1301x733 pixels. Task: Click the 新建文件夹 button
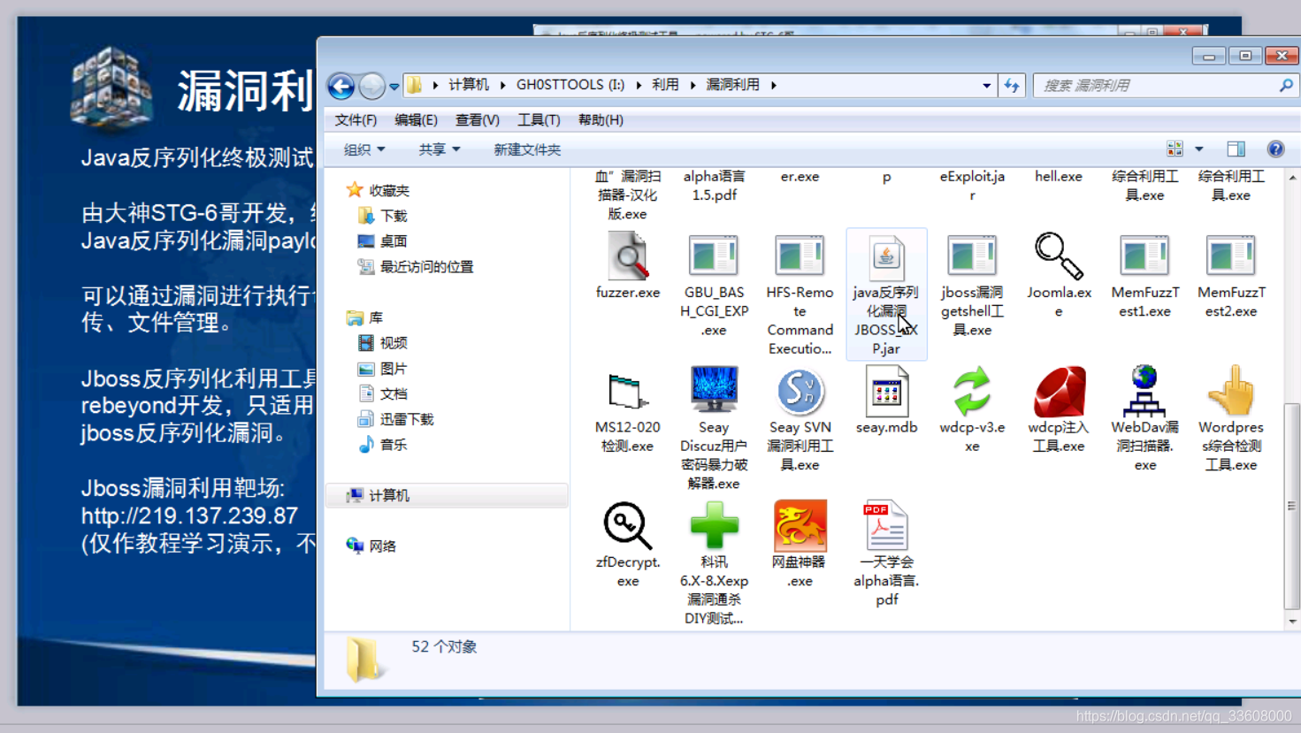tap(525, 149)
